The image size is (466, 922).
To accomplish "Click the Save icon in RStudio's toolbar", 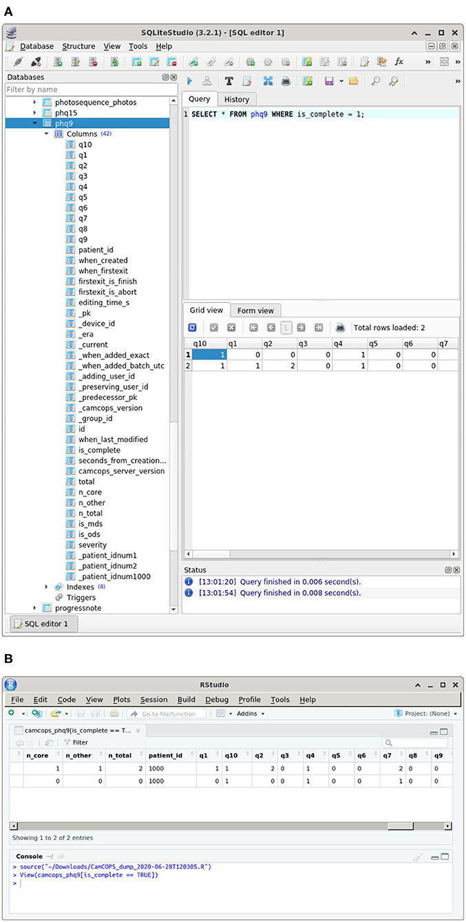I will (x=79, y=714).
